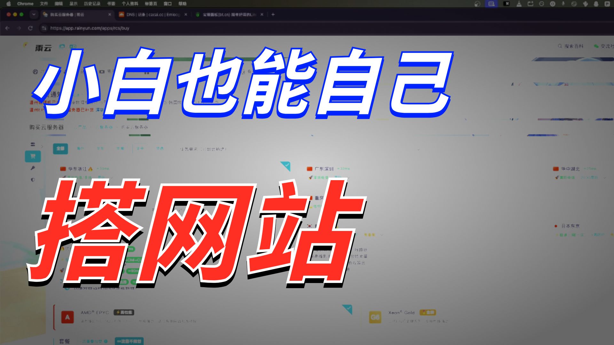Viewport: 614px width, 345px height.
Task: Select the AMD EPYC processor card
Action: [x=203, y=318]
